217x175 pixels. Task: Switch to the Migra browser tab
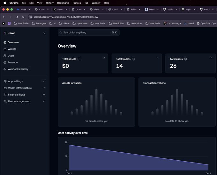click(x=187, y=9)
